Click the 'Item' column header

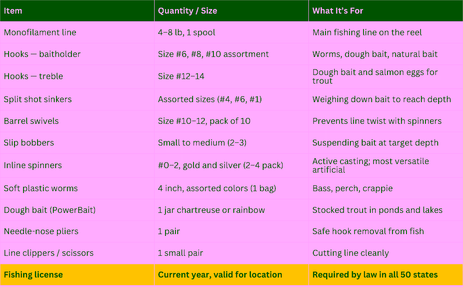click(x=13, y=11)
